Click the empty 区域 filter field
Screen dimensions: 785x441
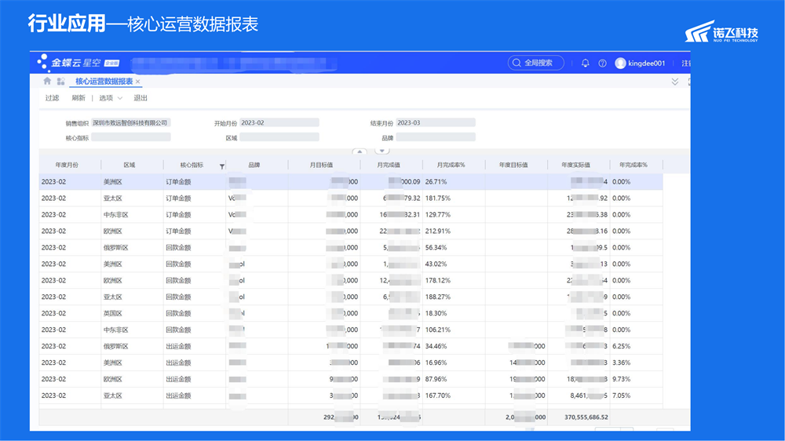279,137
